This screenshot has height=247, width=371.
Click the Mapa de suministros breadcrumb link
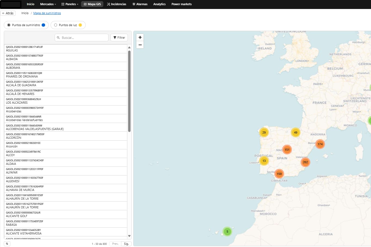point(47,13)
